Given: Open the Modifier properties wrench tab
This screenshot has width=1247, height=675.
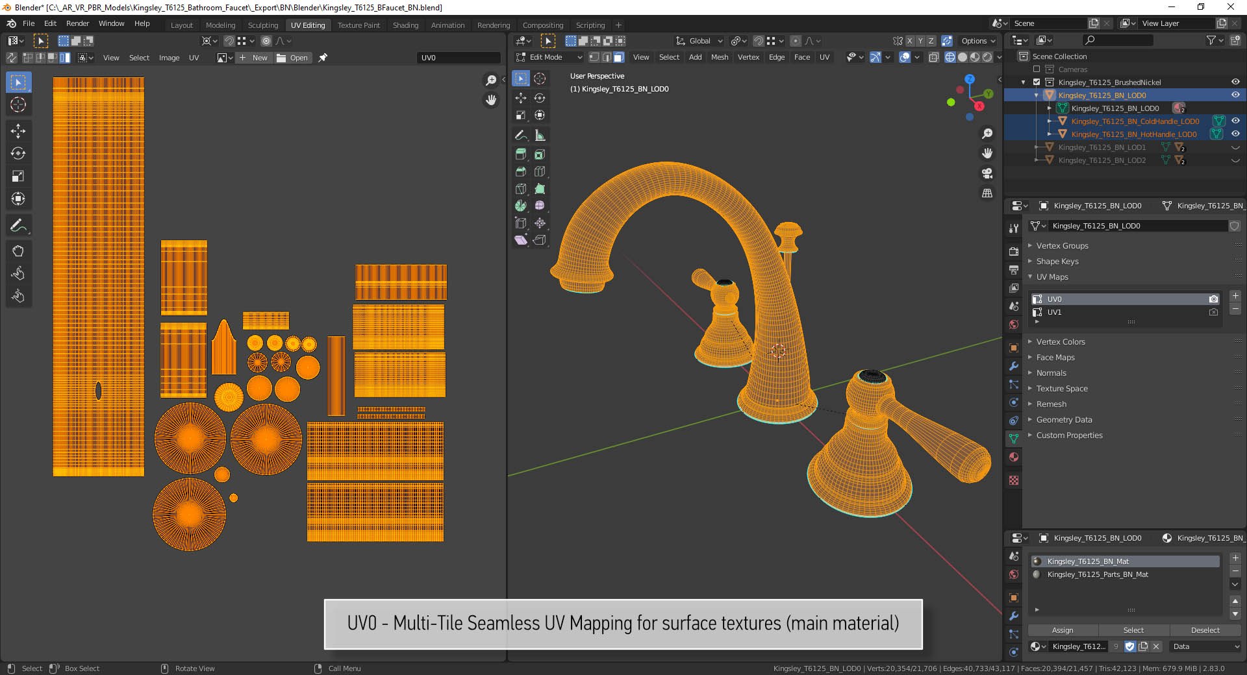Looking at the screenshot, I should point(1013,366).
